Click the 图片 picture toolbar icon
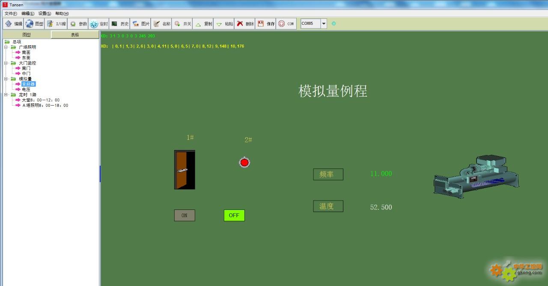 [135, 24]
